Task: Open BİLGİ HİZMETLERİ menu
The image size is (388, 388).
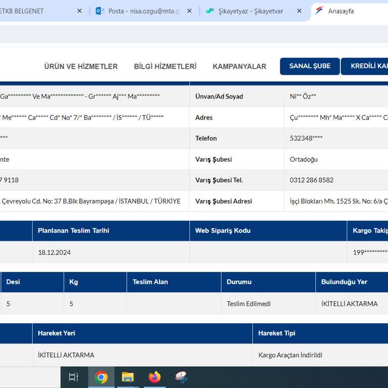Action: point(165,66)
